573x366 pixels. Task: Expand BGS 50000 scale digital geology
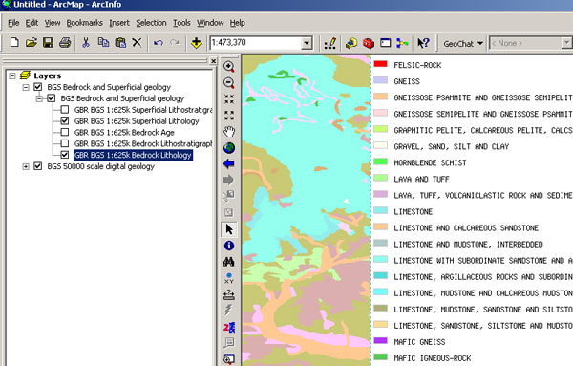point(26,166)
